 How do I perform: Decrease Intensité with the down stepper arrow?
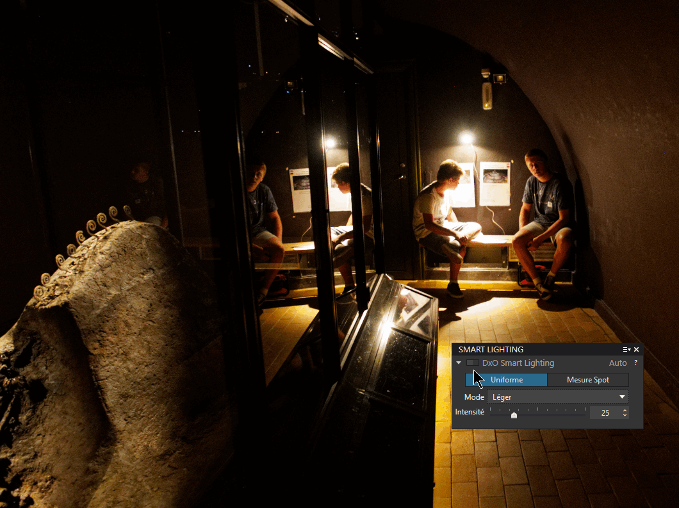[x=625, y=415]
